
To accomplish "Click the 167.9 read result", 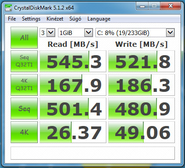I will (73, 85).
